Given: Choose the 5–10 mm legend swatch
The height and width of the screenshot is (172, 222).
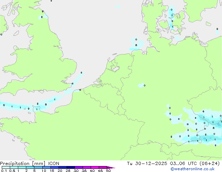Looking at the screenshot, I should [x=39, y=167].
